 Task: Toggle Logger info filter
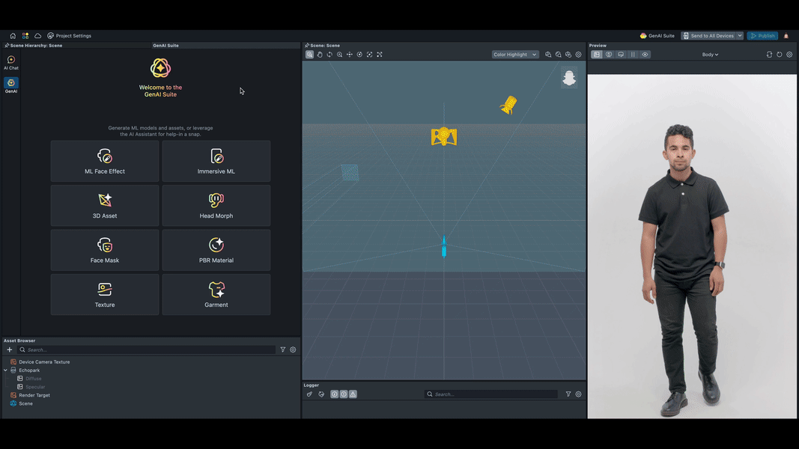[344, 394]
